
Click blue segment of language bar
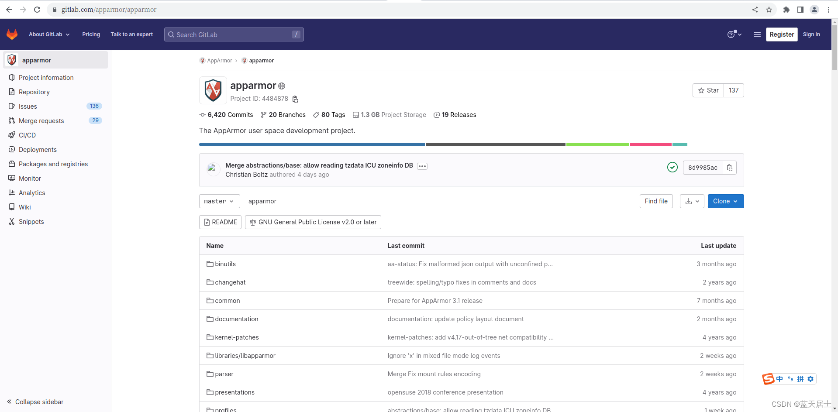312,144
